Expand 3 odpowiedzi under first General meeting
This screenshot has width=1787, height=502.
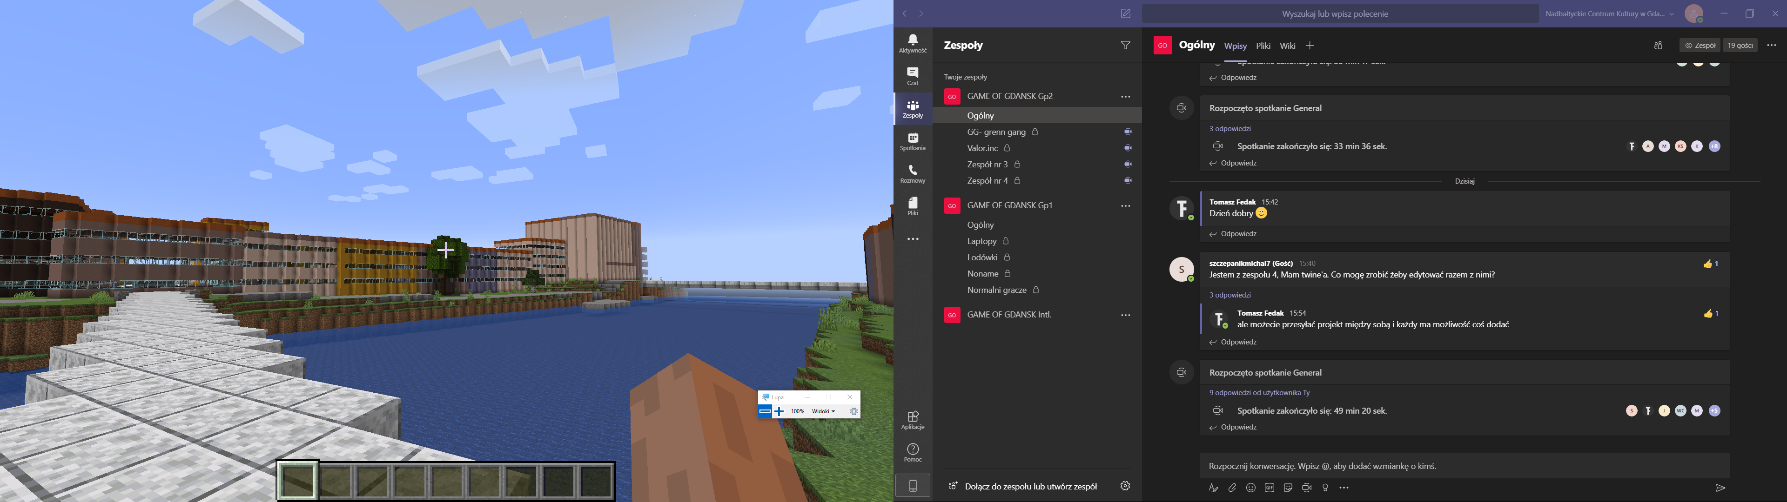pyautogui.click(x=1230, y=129)
